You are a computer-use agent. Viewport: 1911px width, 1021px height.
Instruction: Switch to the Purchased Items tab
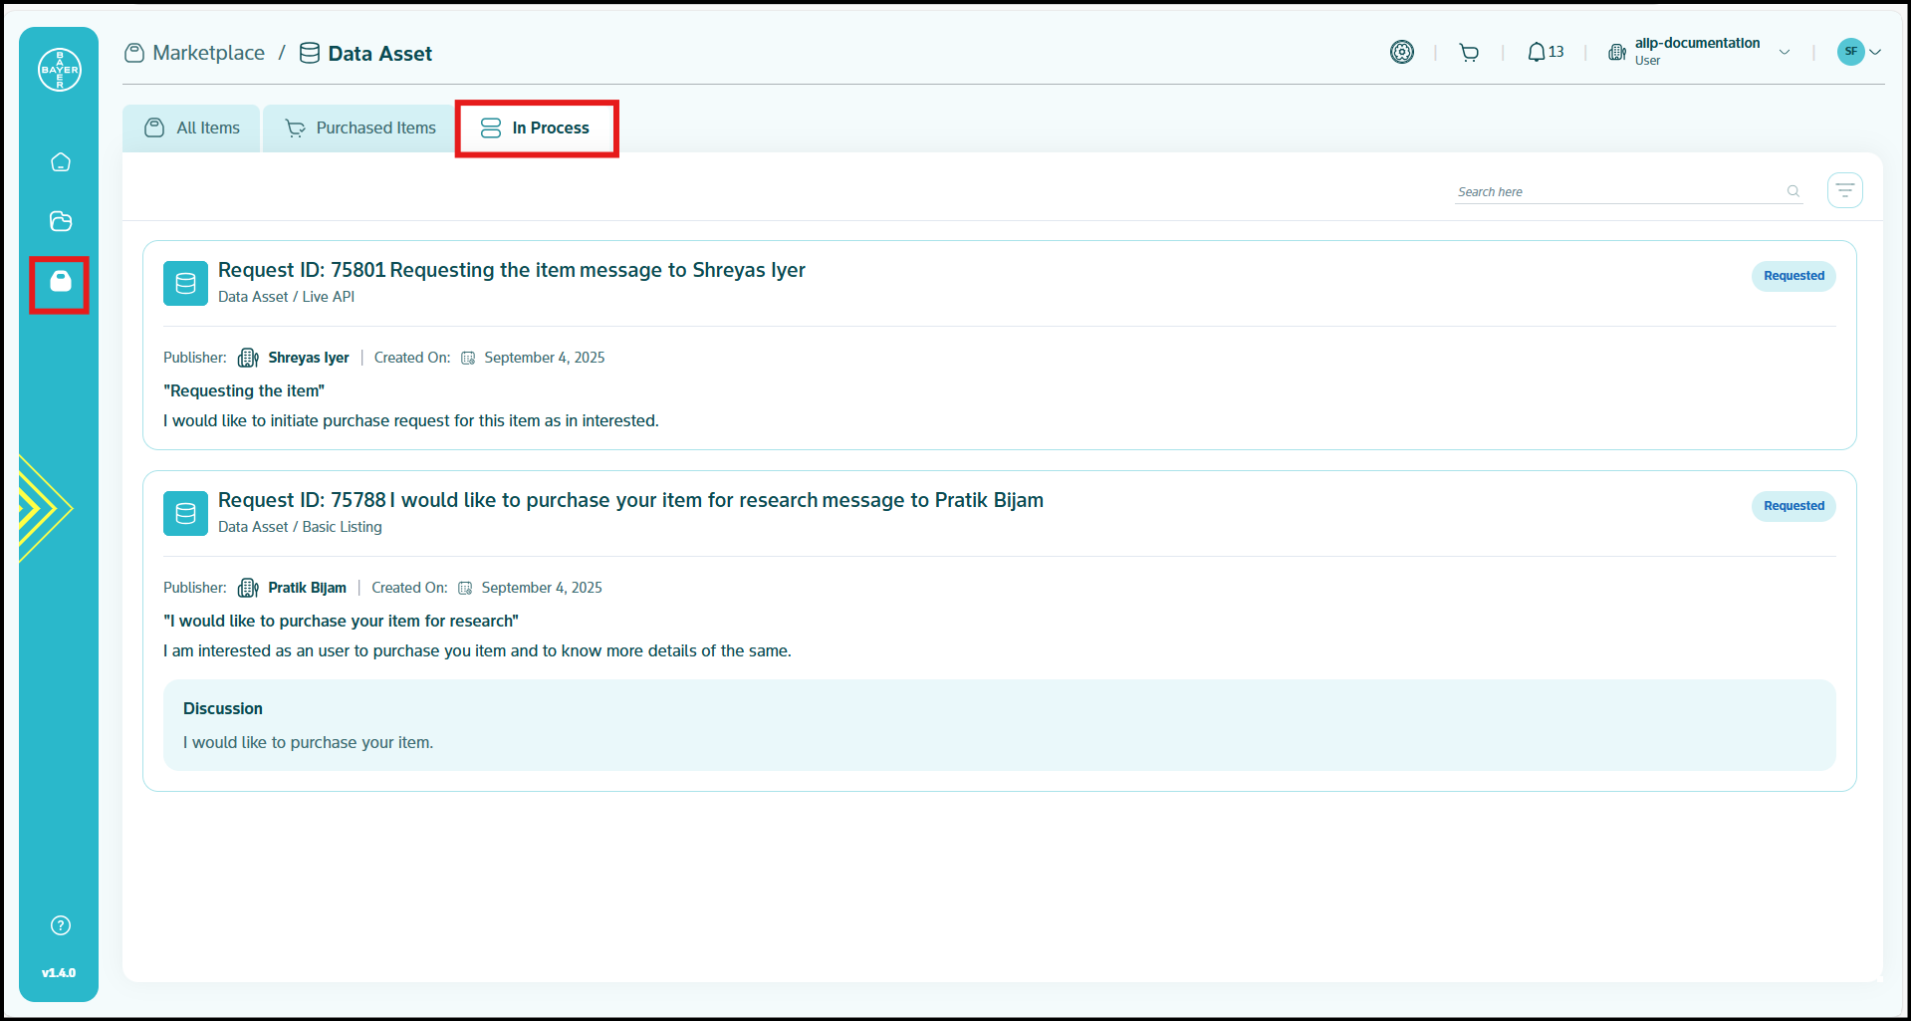360,128
